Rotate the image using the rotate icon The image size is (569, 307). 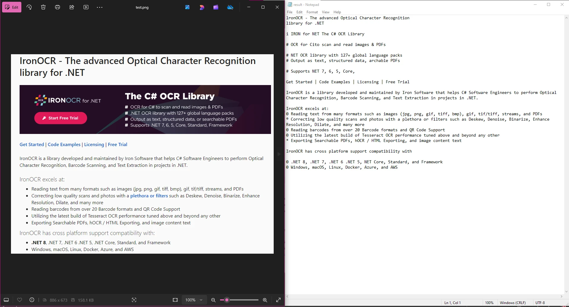coord(29,7)
